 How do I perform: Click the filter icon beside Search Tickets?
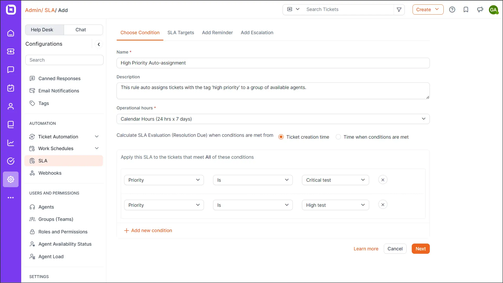tap(399, 9)
